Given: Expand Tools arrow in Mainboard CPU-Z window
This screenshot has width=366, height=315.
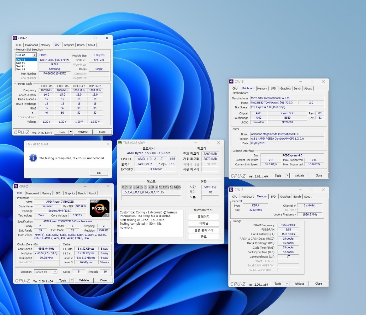Looking at the screenshot, I should coord(287,176).
